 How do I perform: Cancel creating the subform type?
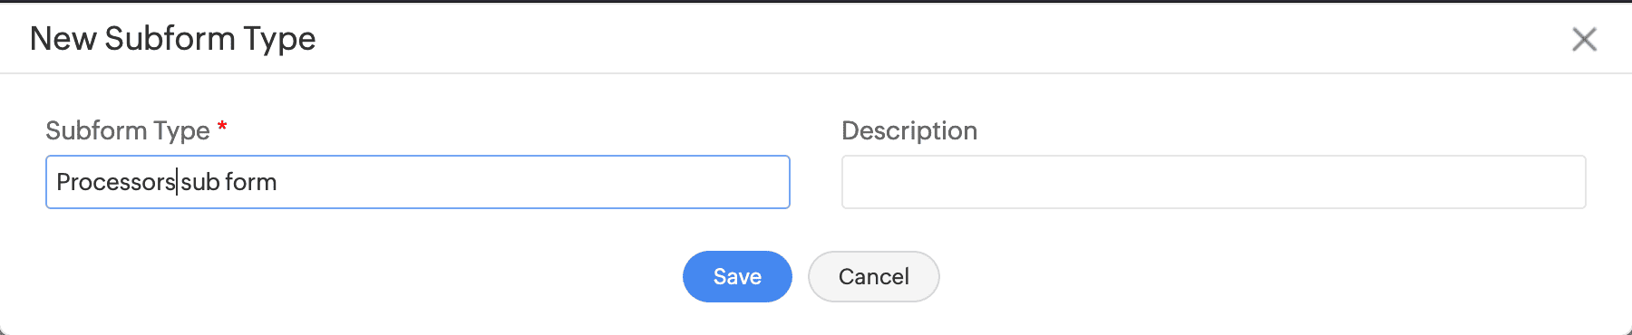point(873,276)
